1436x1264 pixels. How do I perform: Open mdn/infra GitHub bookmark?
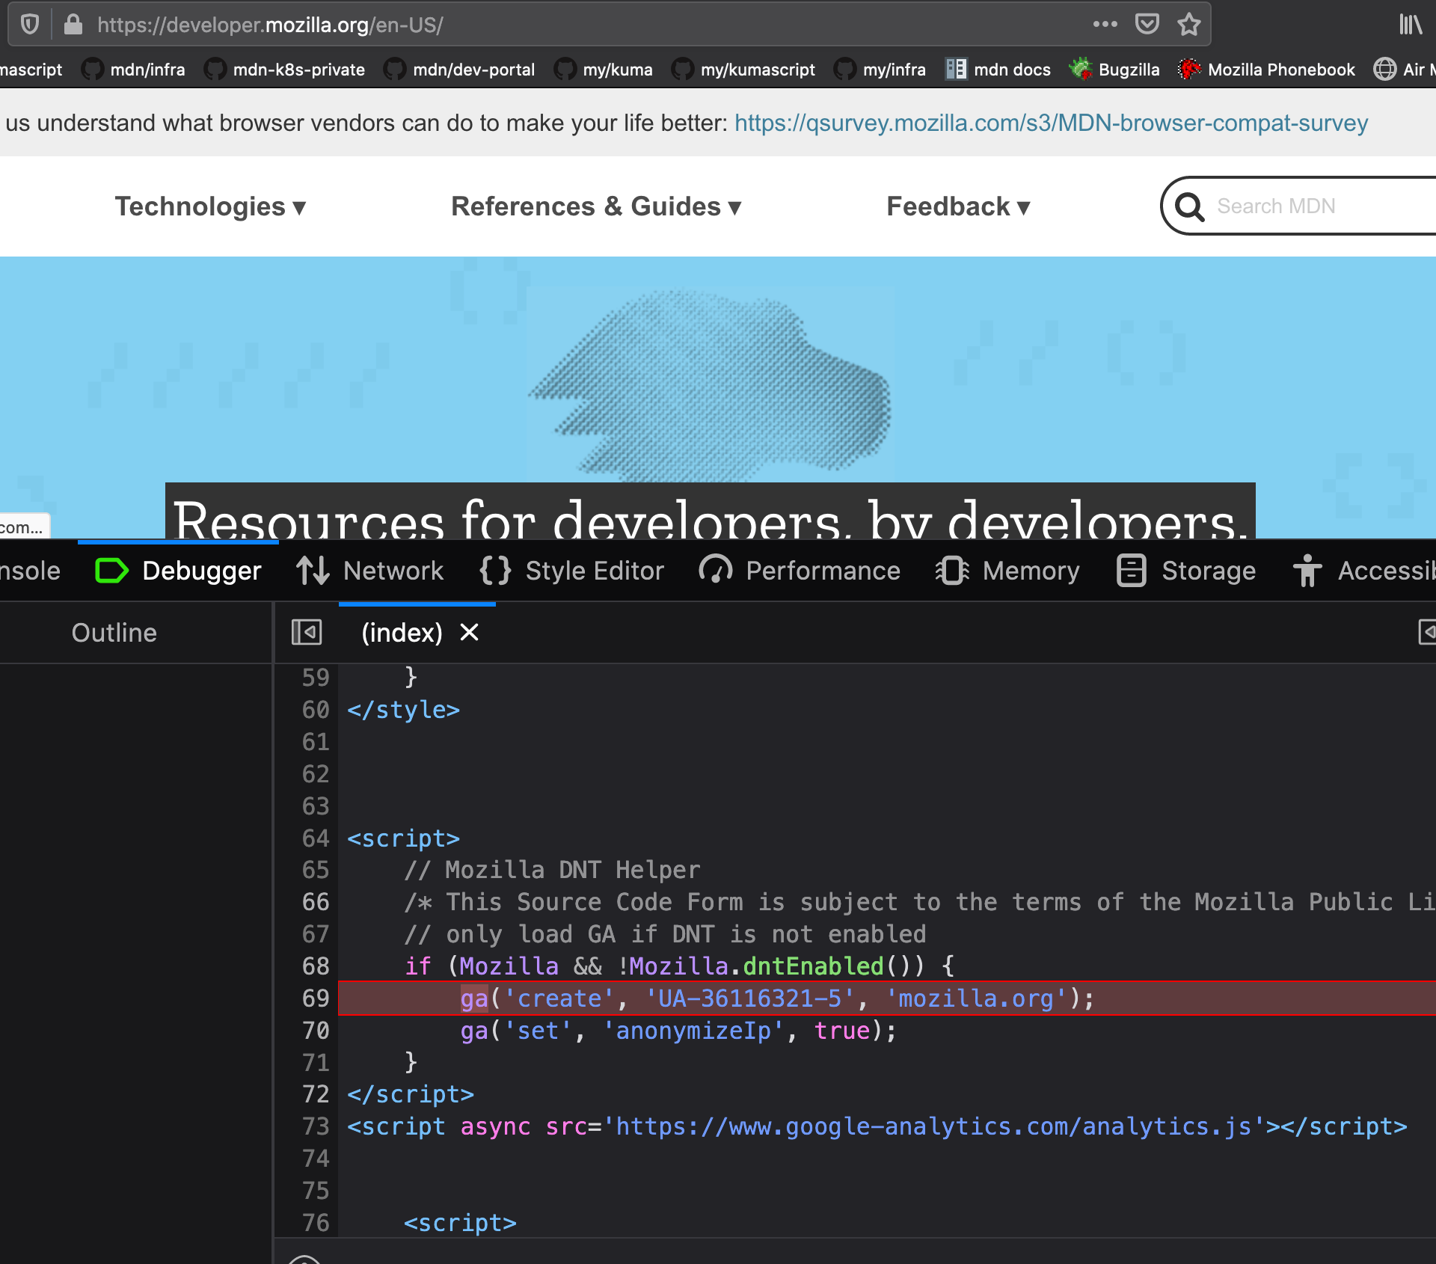(134, 70)
